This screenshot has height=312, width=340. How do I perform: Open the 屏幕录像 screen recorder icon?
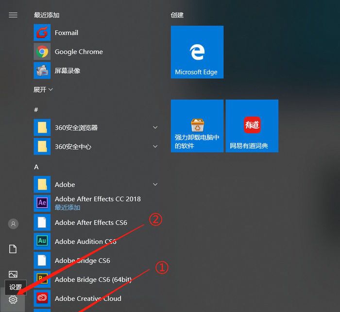click(42, 70)
